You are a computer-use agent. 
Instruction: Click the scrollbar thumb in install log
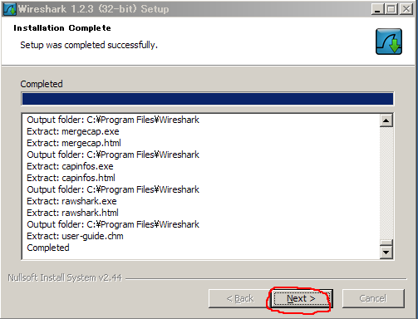pyautogui.click(x=386, y=243)
